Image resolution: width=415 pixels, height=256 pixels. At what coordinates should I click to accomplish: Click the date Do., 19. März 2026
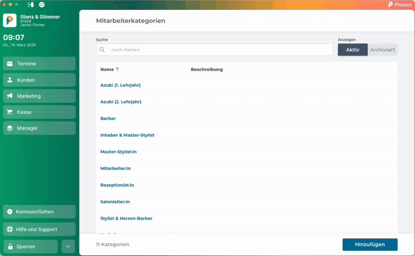[x=19, y=45]
